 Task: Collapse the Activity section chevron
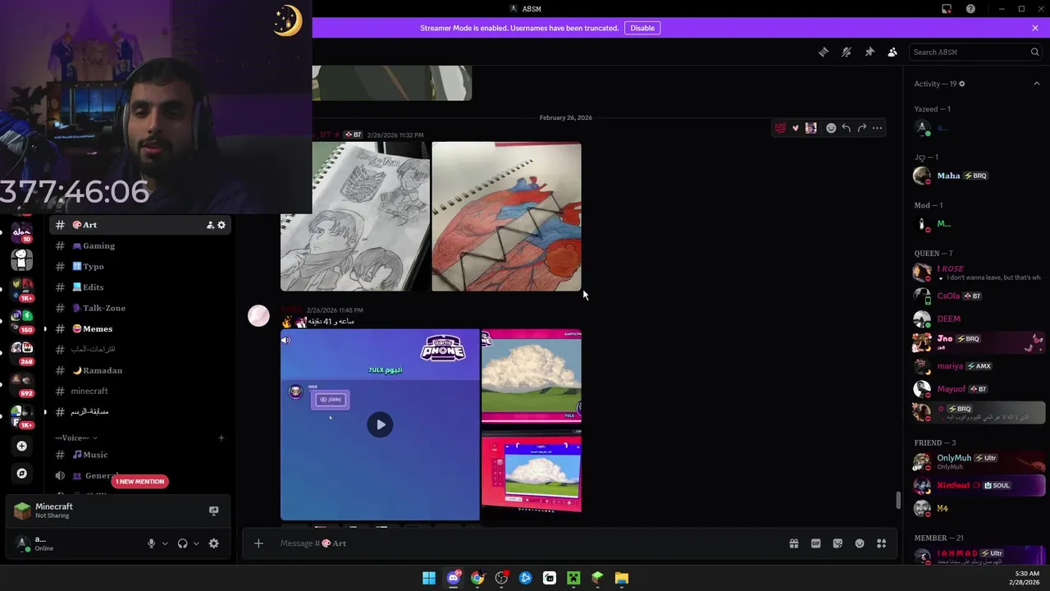click(1036, 84)
